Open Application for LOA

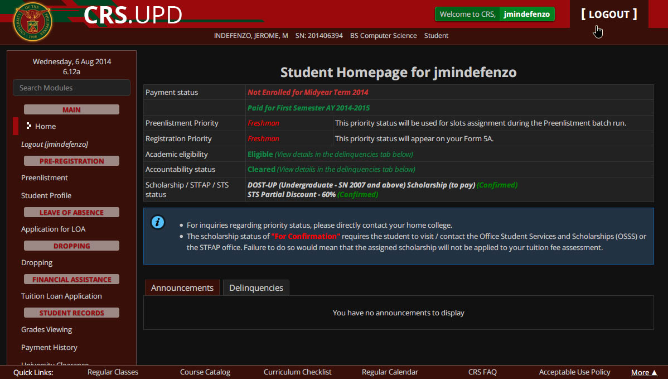click(x=54, y=229)
